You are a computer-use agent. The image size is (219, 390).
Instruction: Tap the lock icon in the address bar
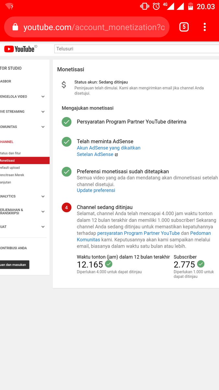coord(15,27)
